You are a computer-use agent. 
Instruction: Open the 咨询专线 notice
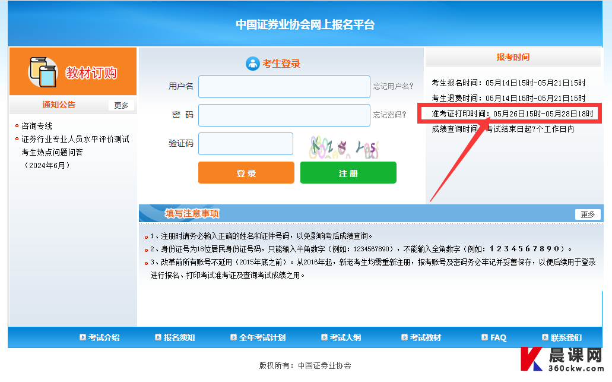pos(37,126)
